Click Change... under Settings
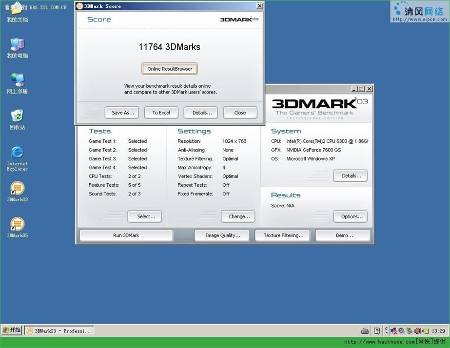The height and width of the screenshot is (348, 450). point(238,216)
